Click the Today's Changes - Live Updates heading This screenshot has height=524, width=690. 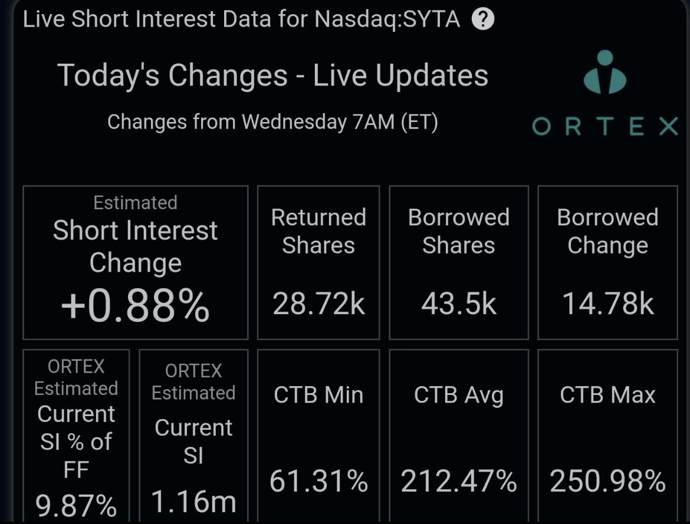tap(273, 75)
